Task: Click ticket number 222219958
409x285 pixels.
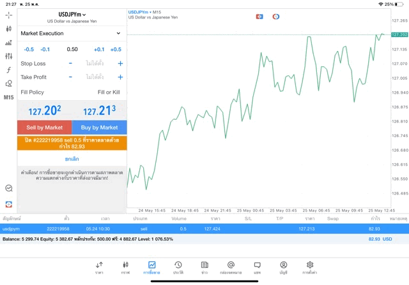Action: click(x=58, y=229)
